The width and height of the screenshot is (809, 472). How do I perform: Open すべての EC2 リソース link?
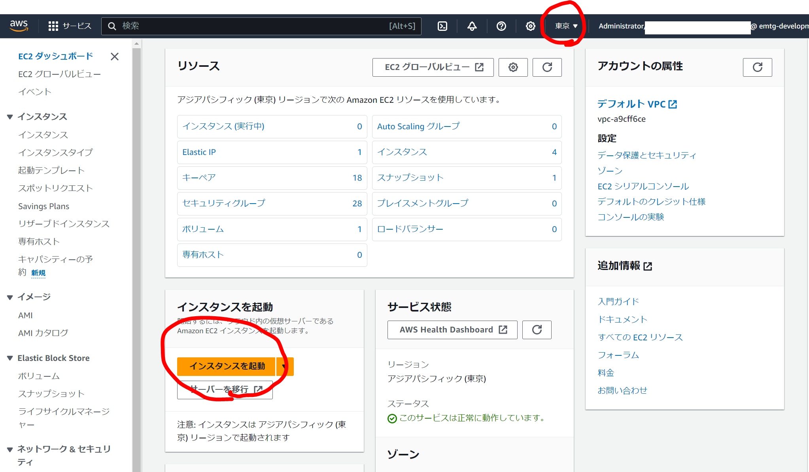[640, 337]
